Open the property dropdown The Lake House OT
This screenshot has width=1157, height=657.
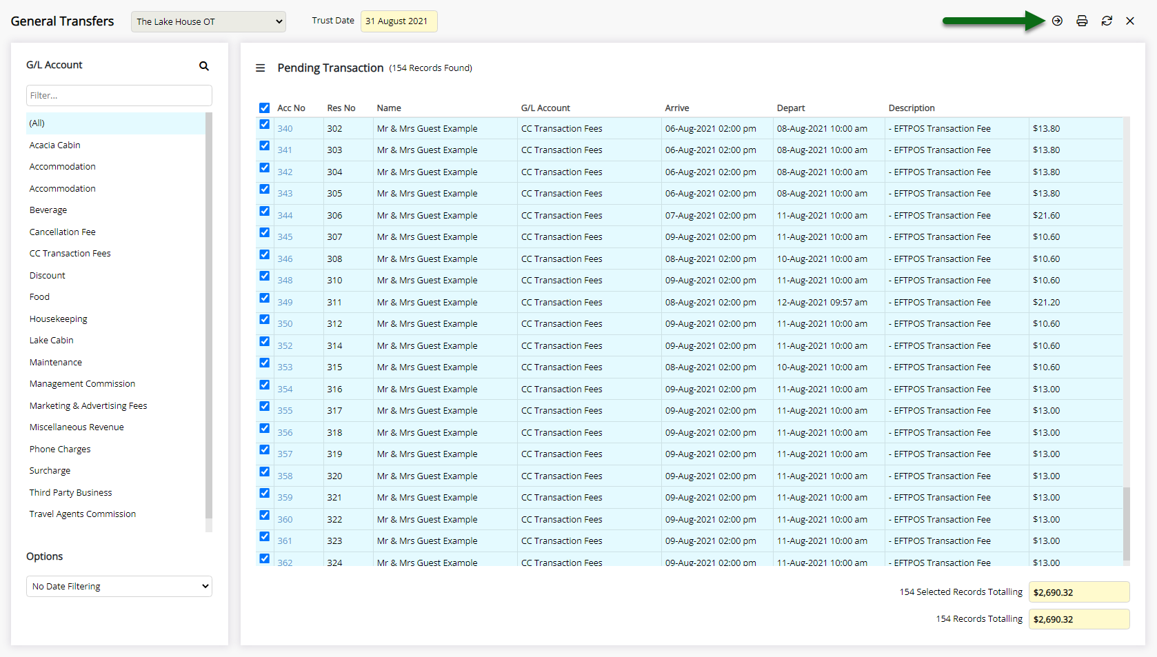coord(208,21)
